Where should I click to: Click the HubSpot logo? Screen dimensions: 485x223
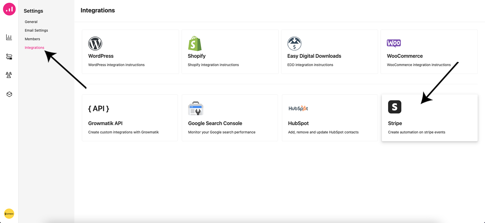tap(298, 108)
